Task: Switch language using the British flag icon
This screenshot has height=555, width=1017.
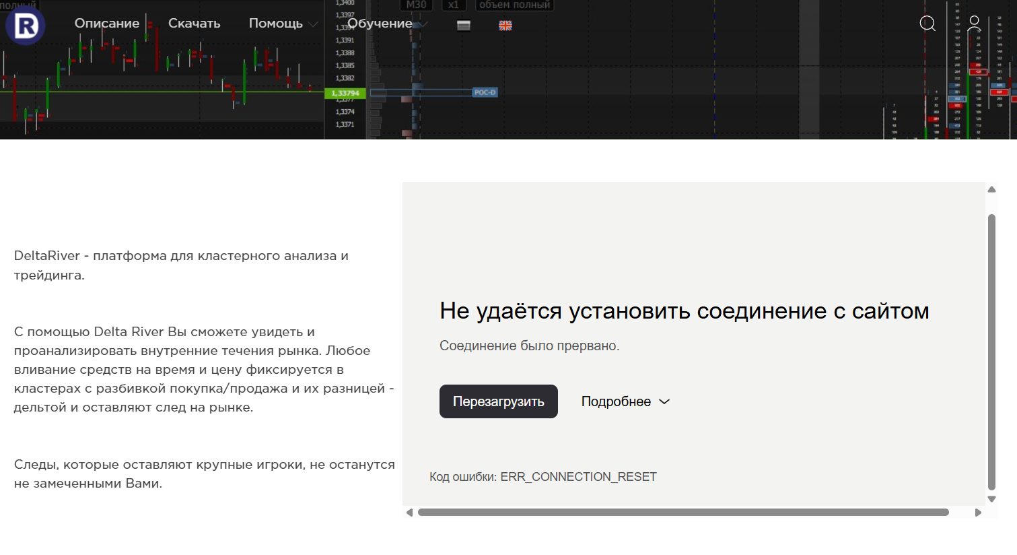Action: 505,26
